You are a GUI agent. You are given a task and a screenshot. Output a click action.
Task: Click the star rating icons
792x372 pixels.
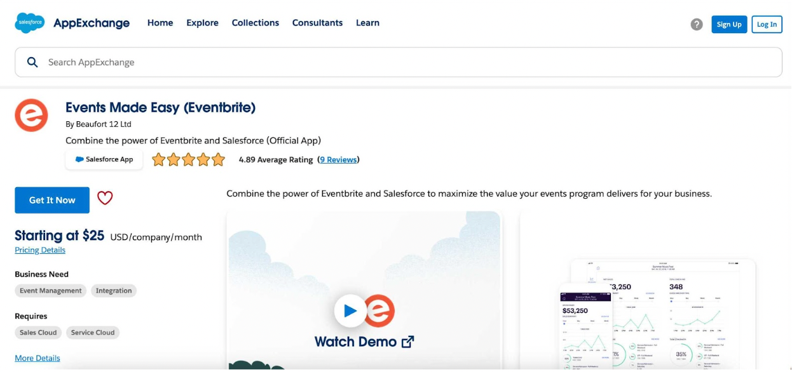(188, 159)
